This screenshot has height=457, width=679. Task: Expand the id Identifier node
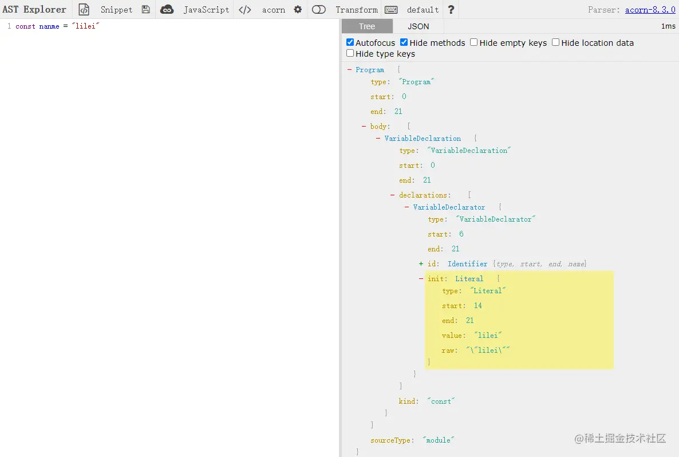tap(421, 264)
